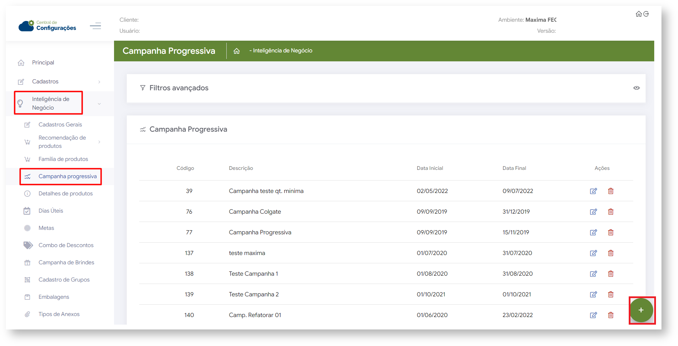This screenshot has height=346, width=678.
Task: Expand the Cadastros menu chevron
Action: [99, 82]
